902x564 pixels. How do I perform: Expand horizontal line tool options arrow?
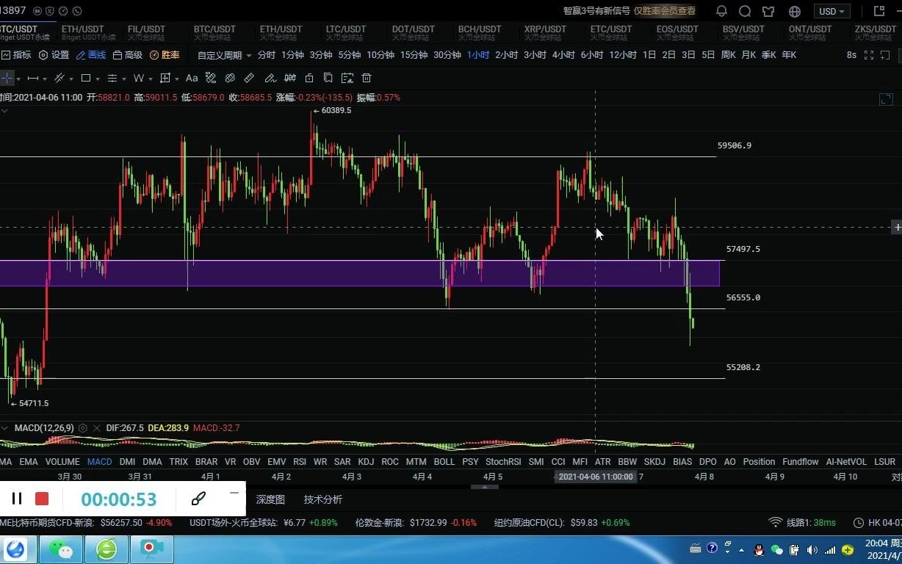pos(45,79)
